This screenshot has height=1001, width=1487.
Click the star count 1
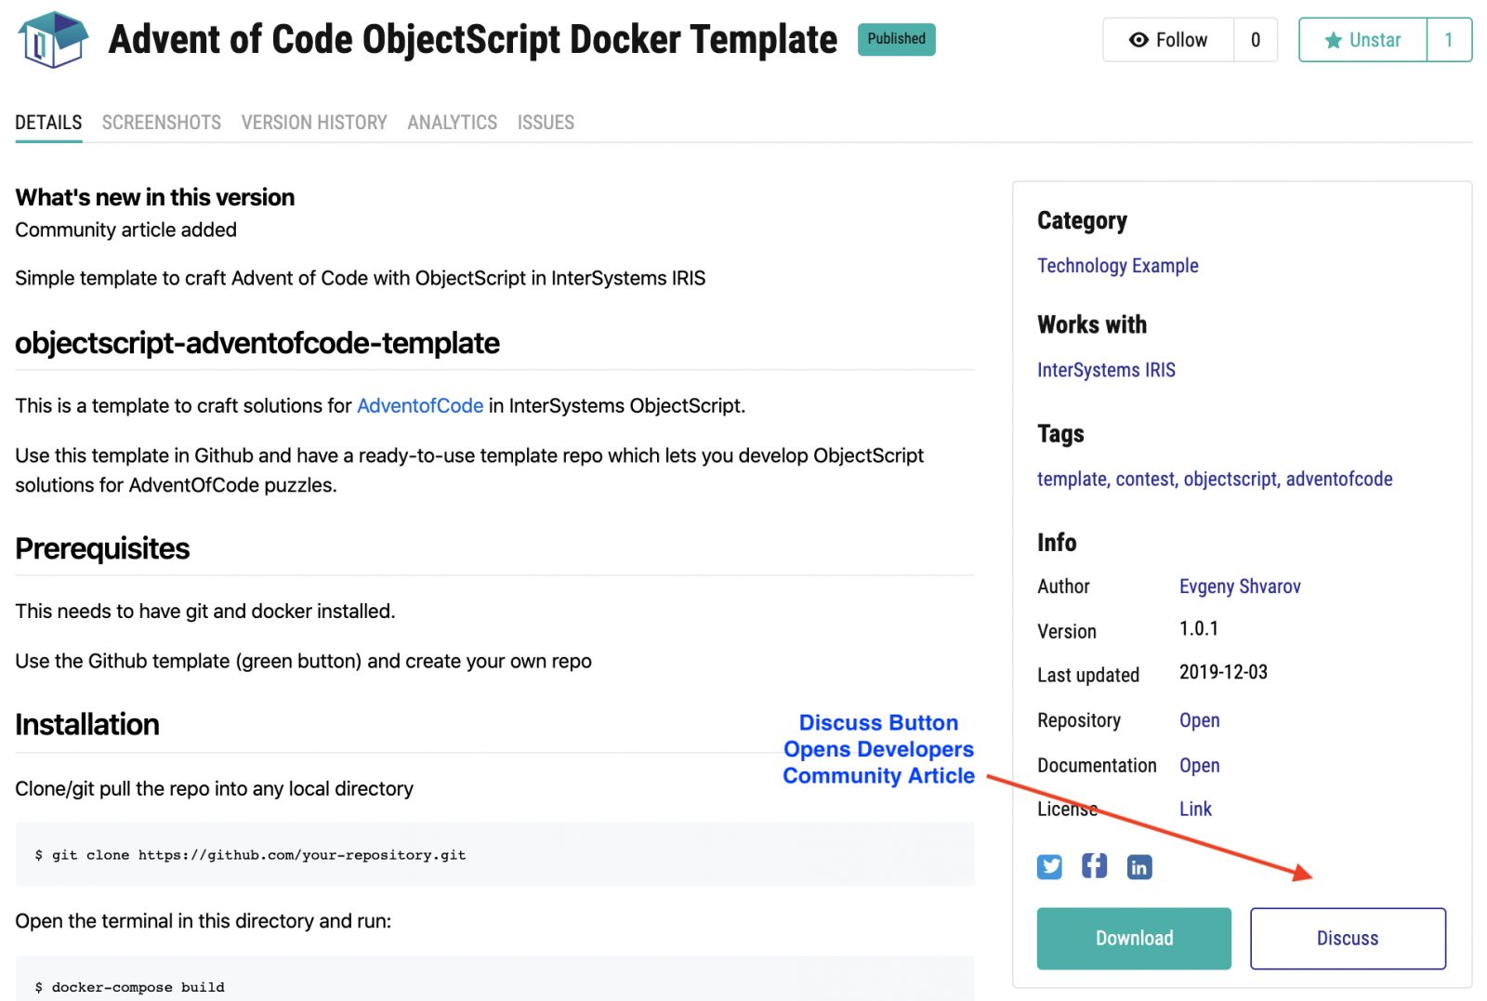click(1449, 40)
